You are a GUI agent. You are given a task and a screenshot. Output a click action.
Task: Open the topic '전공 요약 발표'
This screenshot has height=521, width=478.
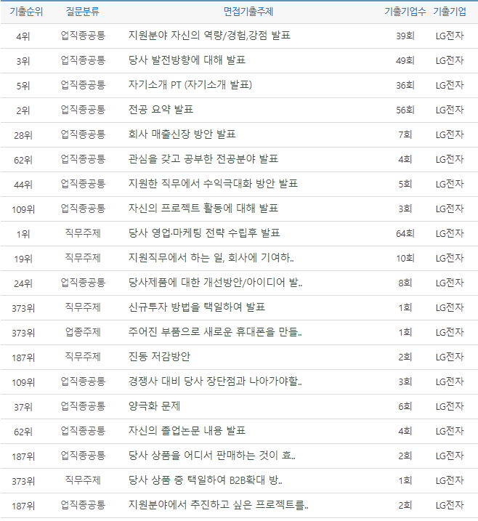click(x=161, y=110)
